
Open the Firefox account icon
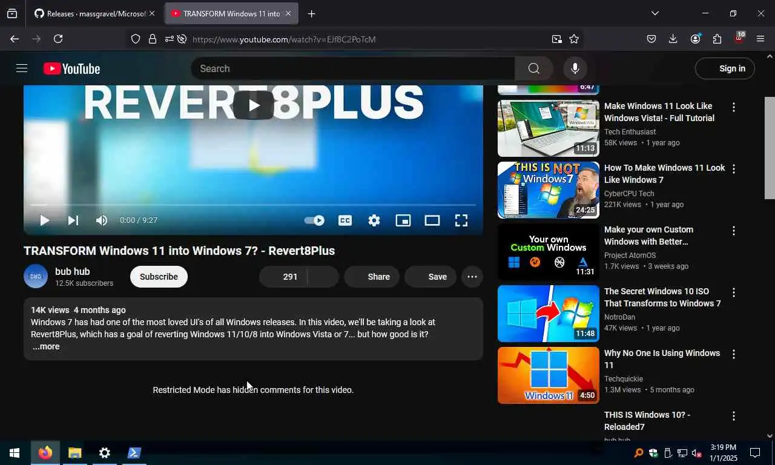pyautogui.click(x=695, y=39)
